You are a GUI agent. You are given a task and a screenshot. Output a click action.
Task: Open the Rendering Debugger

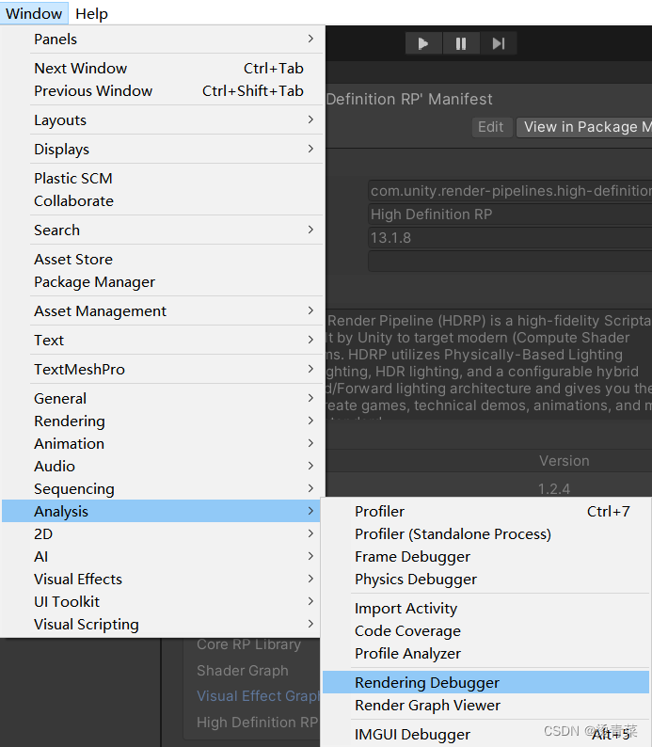coord(485,682)
